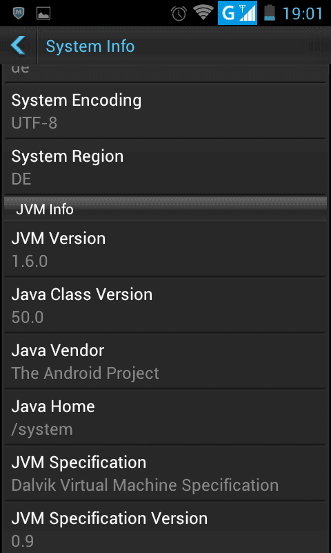Select the JVM Specification Dalvik entry

(x=165, y=474)
